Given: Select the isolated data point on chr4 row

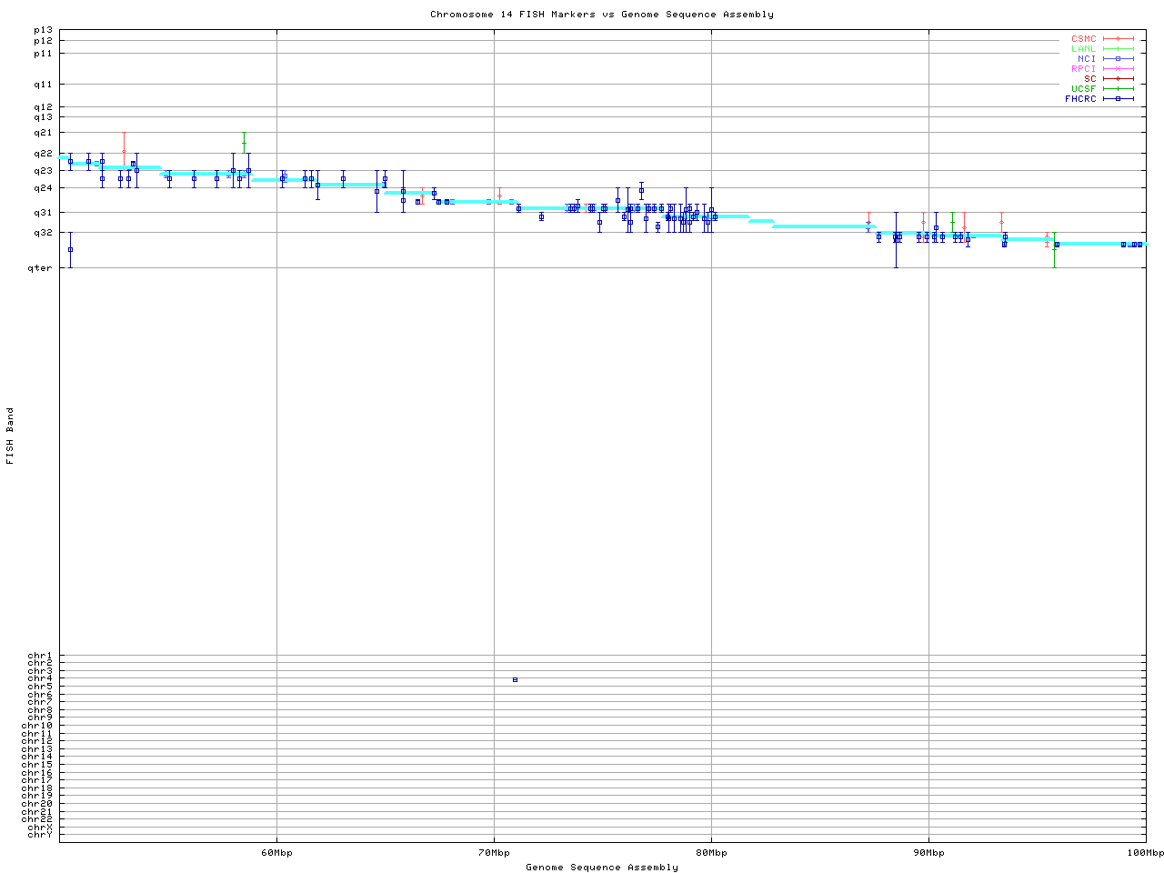Looking at the screenshot, I should (x=515, y=680).
